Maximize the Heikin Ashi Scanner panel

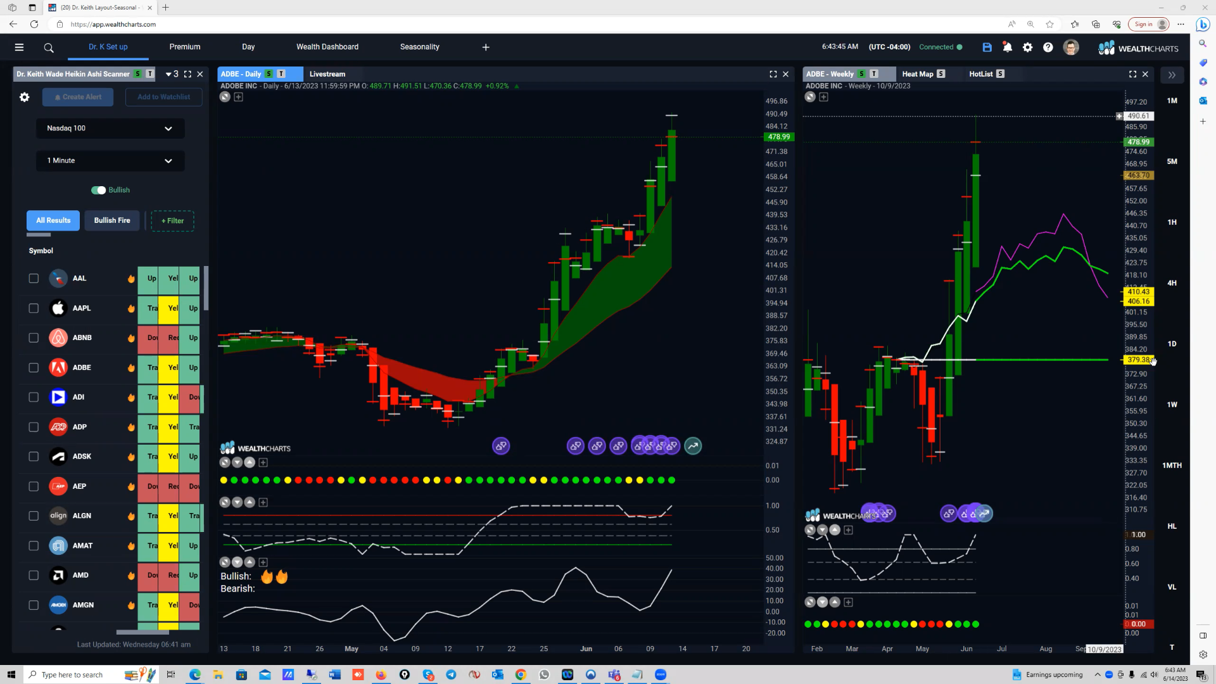pos(187,74)
